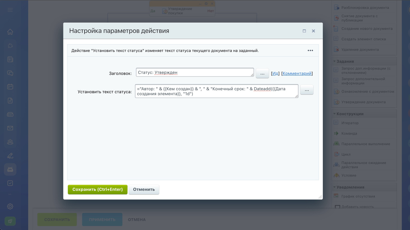The height and width of the screenshot is (230, 410).
Task: Open the mail envelope icon in sidebar
Action: 10,128
